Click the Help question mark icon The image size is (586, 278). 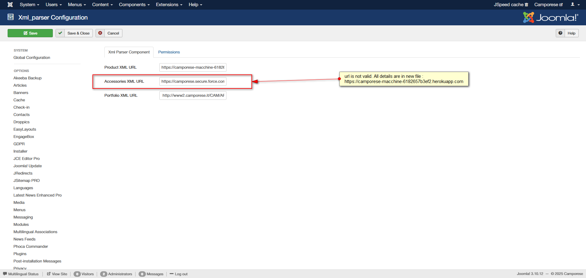(x=560, y=33)
